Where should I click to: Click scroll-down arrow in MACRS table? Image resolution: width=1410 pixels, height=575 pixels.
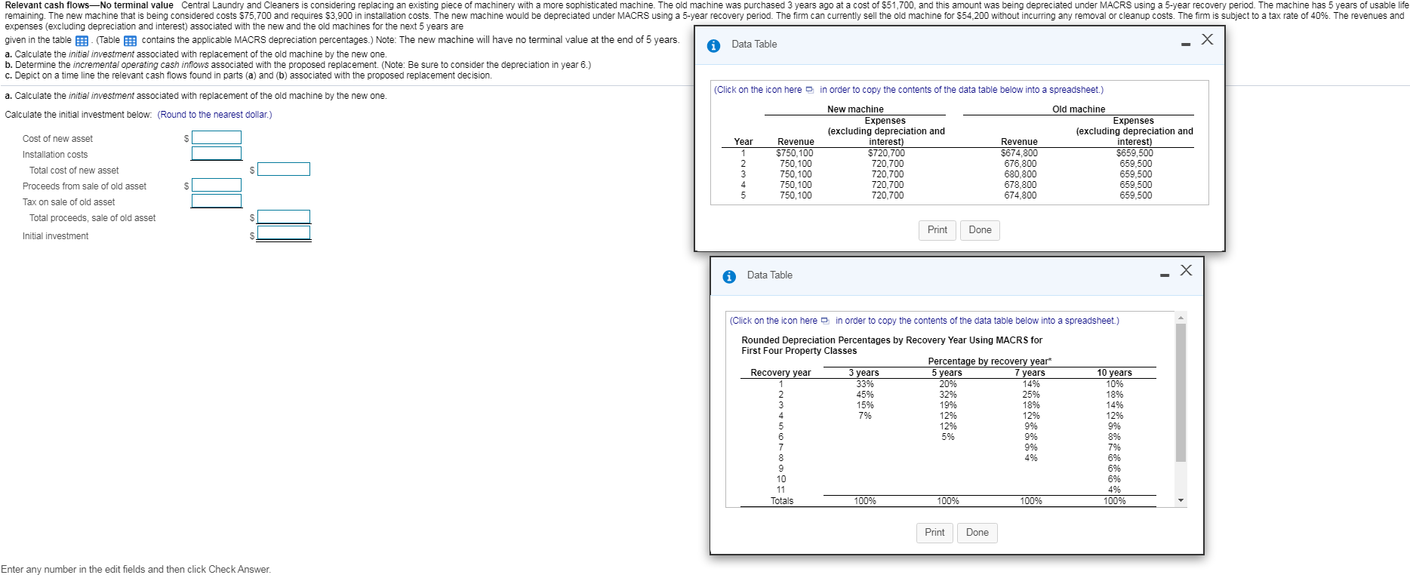coord(1181,501)
